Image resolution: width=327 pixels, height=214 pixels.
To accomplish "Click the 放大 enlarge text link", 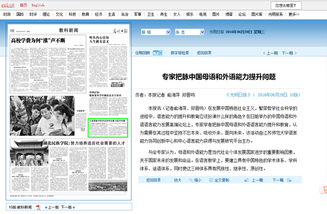I will [178, 180].
